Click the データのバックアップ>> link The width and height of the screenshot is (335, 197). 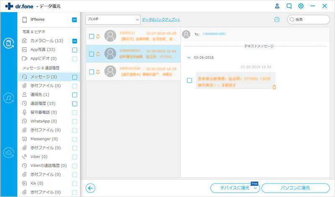tap(161, 19)
